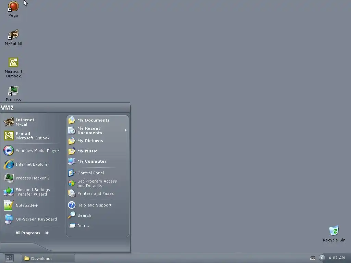The width and height of the screenshot is (351, 263).
Task: Click the 4:07 AM clock
Action: (337, 258)
